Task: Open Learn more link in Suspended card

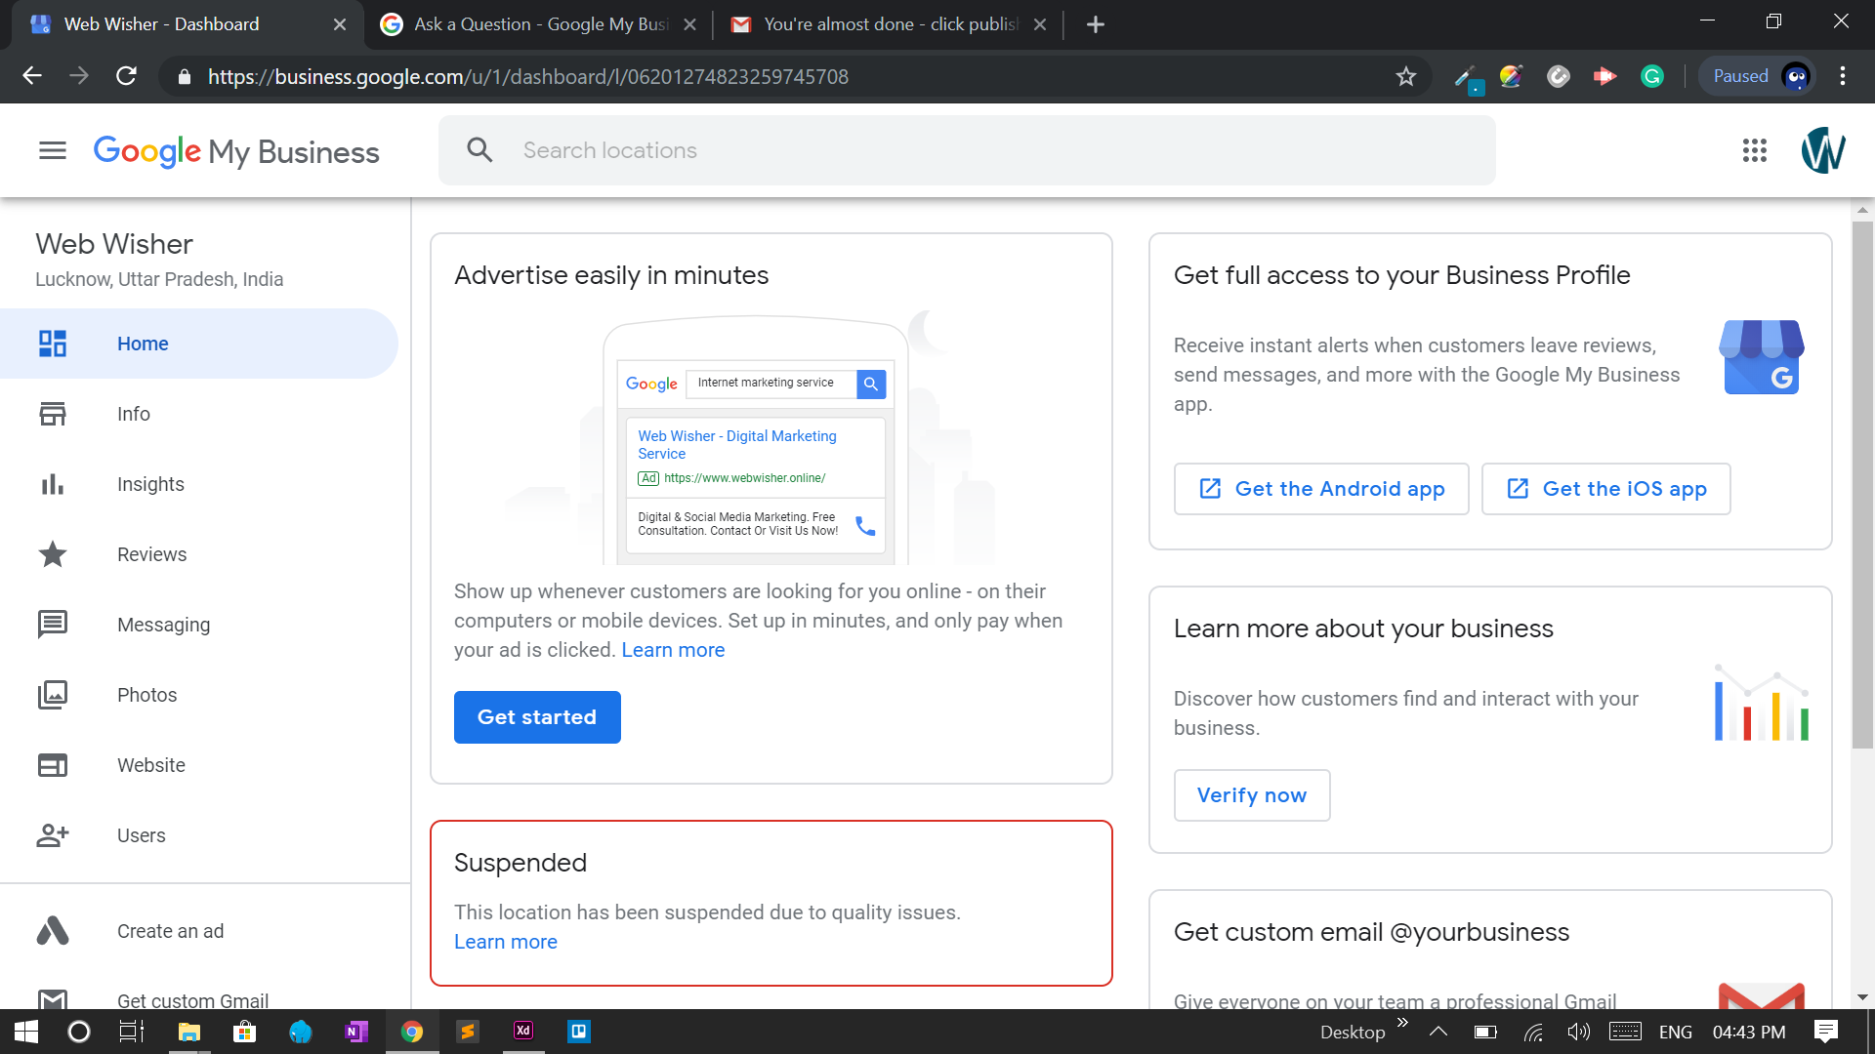Action: click(x=505, y=942)
